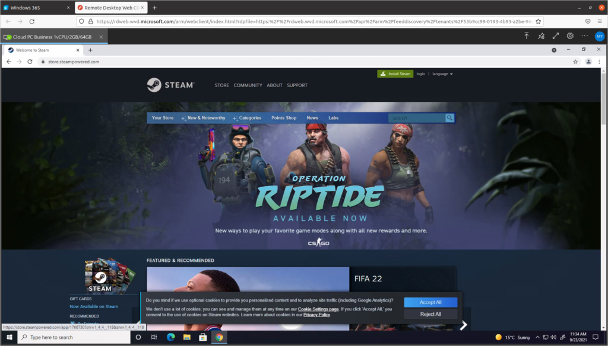This screenshot has width=608, height=346.
Task: Open the more options ellipsis in Remote Desktop
Action: (x=584, y=36)
